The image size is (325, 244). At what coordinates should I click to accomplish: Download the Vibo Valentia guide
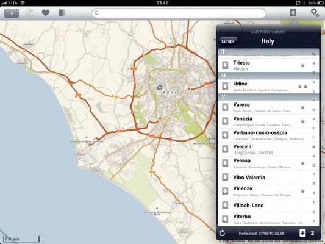coord(225,177)
